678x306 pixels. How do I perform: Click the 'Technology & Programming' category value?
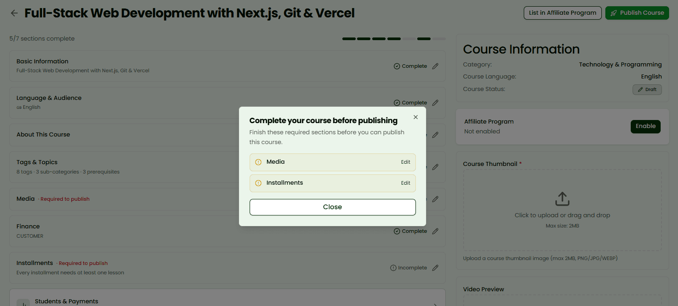tap(620, 65)
